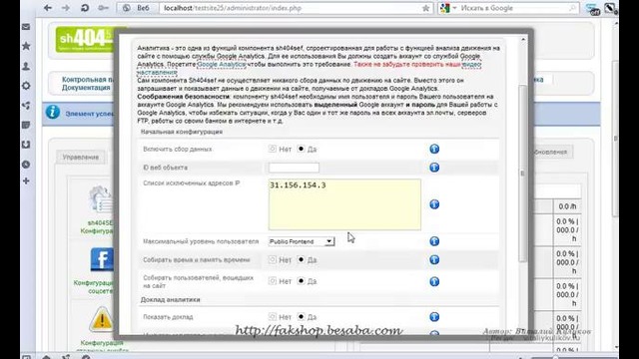The image size is (639, 359).
Task: Add a panel with the plus sidebar icon
Action: pyautogui.click(x=26, y=180)
